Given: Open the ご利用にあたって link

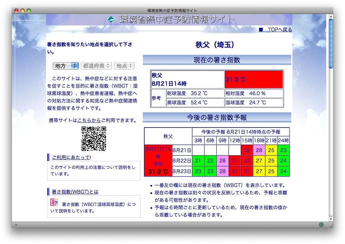Looking at the screenshot, I should point(71,157).
